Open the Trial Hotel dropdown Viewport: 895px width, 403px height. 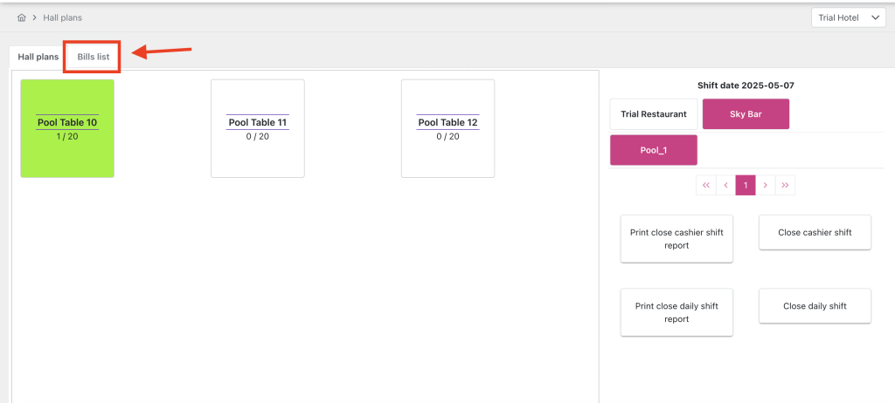(848, 17)
